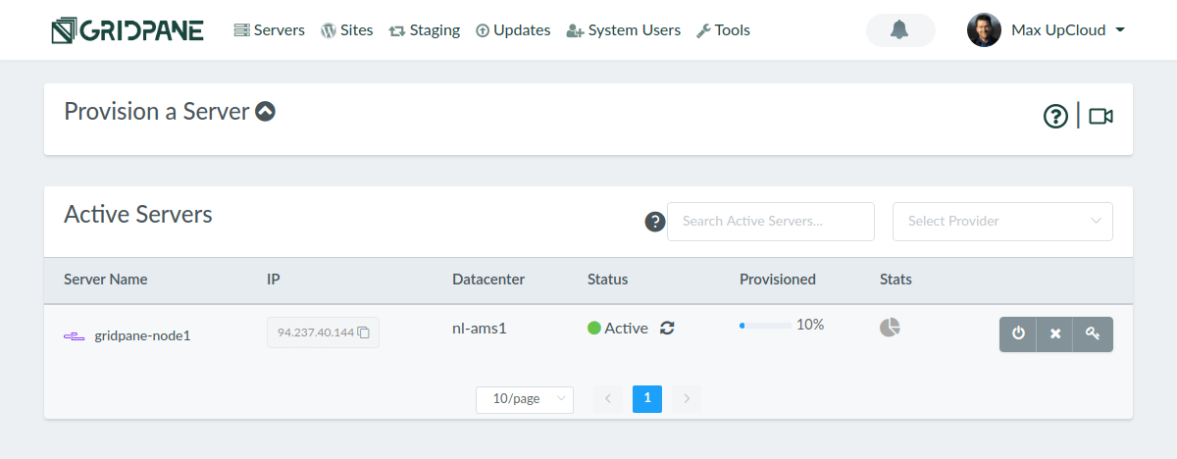This screenshot has width=1177, height=459.
Task: Go to the Staging menu item
Action: pos(424,30)
